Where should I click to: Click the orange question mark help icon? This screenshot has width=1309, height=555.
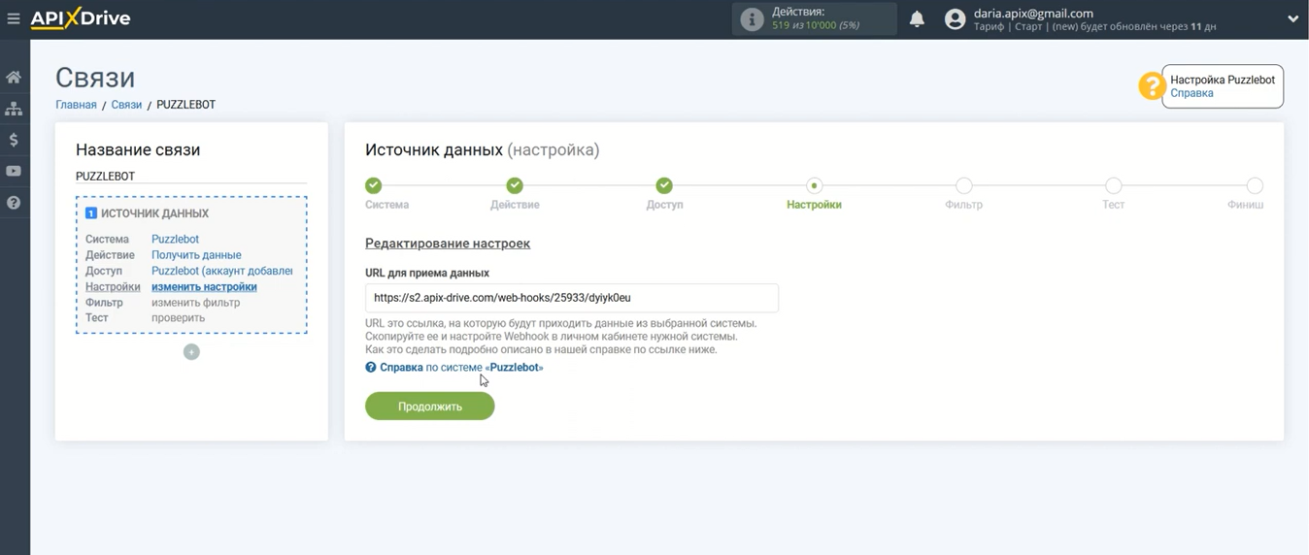click(1152, 86)
